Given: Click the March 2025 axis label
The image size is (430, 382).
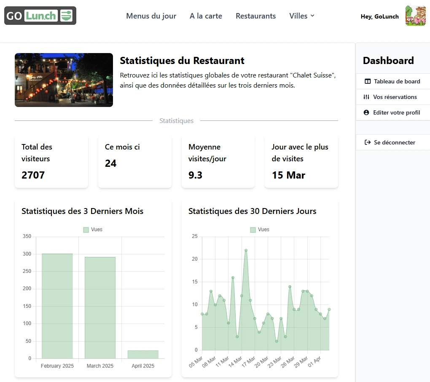Looking at the screenshot, I should [x=100, y=366].
